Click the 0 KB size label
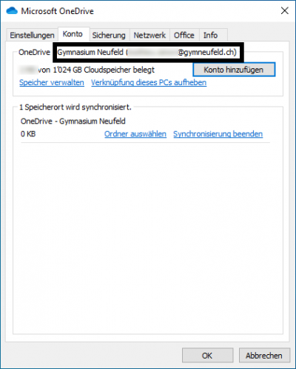 (x=28, y=134)
